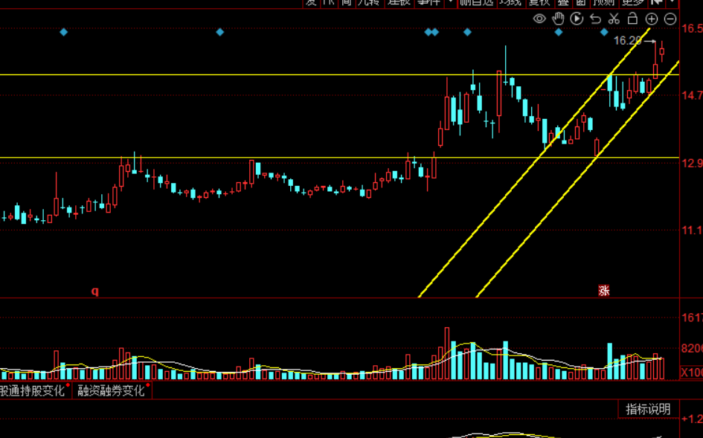Click the red 涨 marker icon
This screenshot has width=703, height=438.
604,291
